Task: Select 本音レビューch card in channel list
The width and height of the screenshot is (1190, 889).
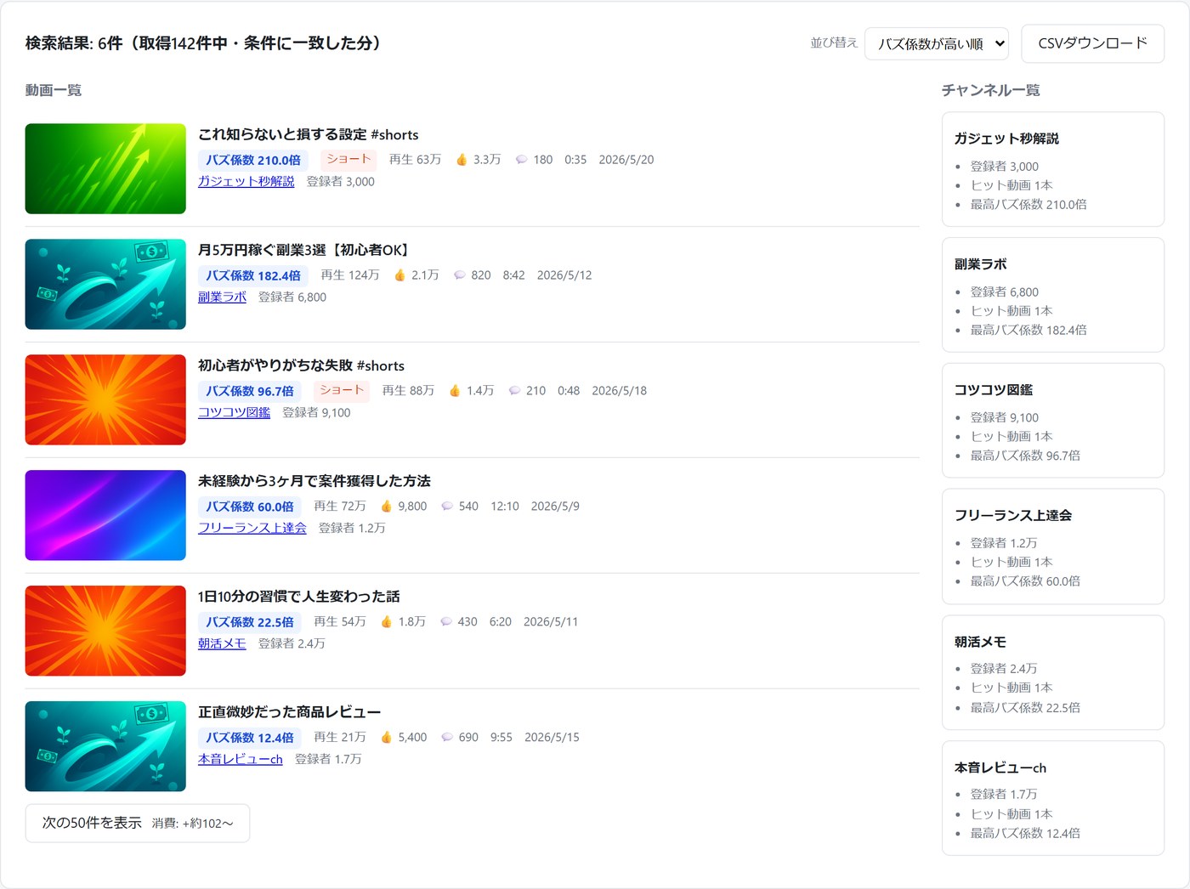Action: 1053,798
